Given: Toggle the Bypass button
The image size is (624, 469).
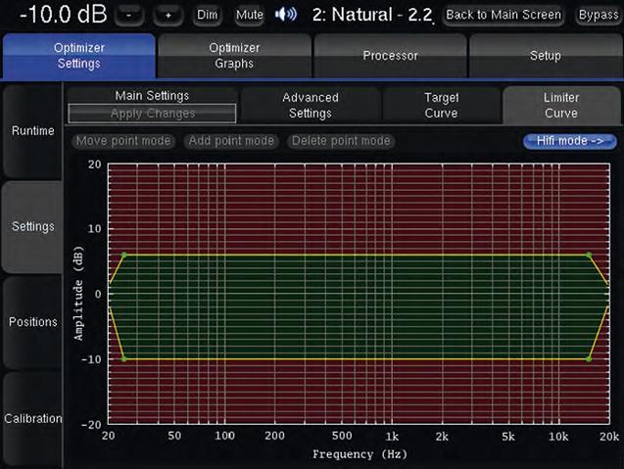Looking at the screenshot, I should click(599, 16).
